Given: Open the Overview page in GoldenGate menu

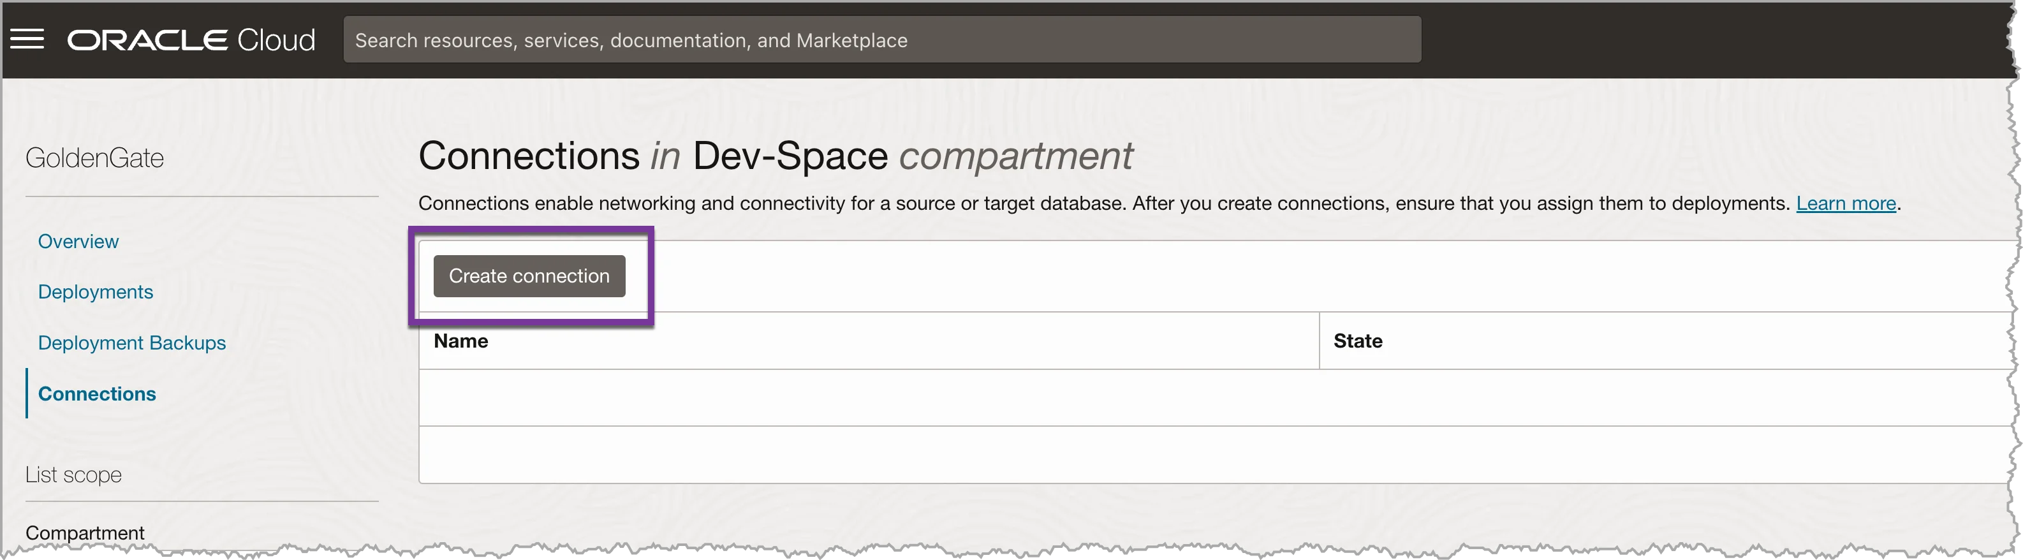Looking at the screenshot, I should pyautogui.click(x=78, y=241).
